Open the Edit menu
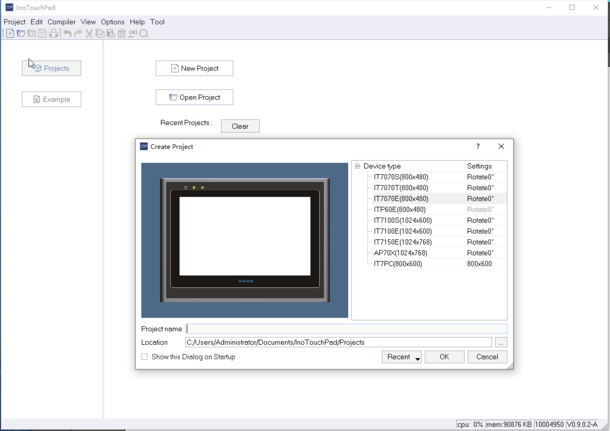Viewport: 610px width, 431px height. click(36, 22)
